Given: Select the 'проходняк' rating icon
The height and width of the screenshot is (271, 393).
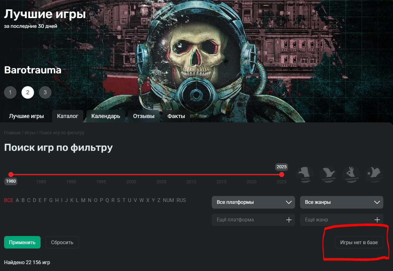Looking at the screenshot, I should click(328, 175).
